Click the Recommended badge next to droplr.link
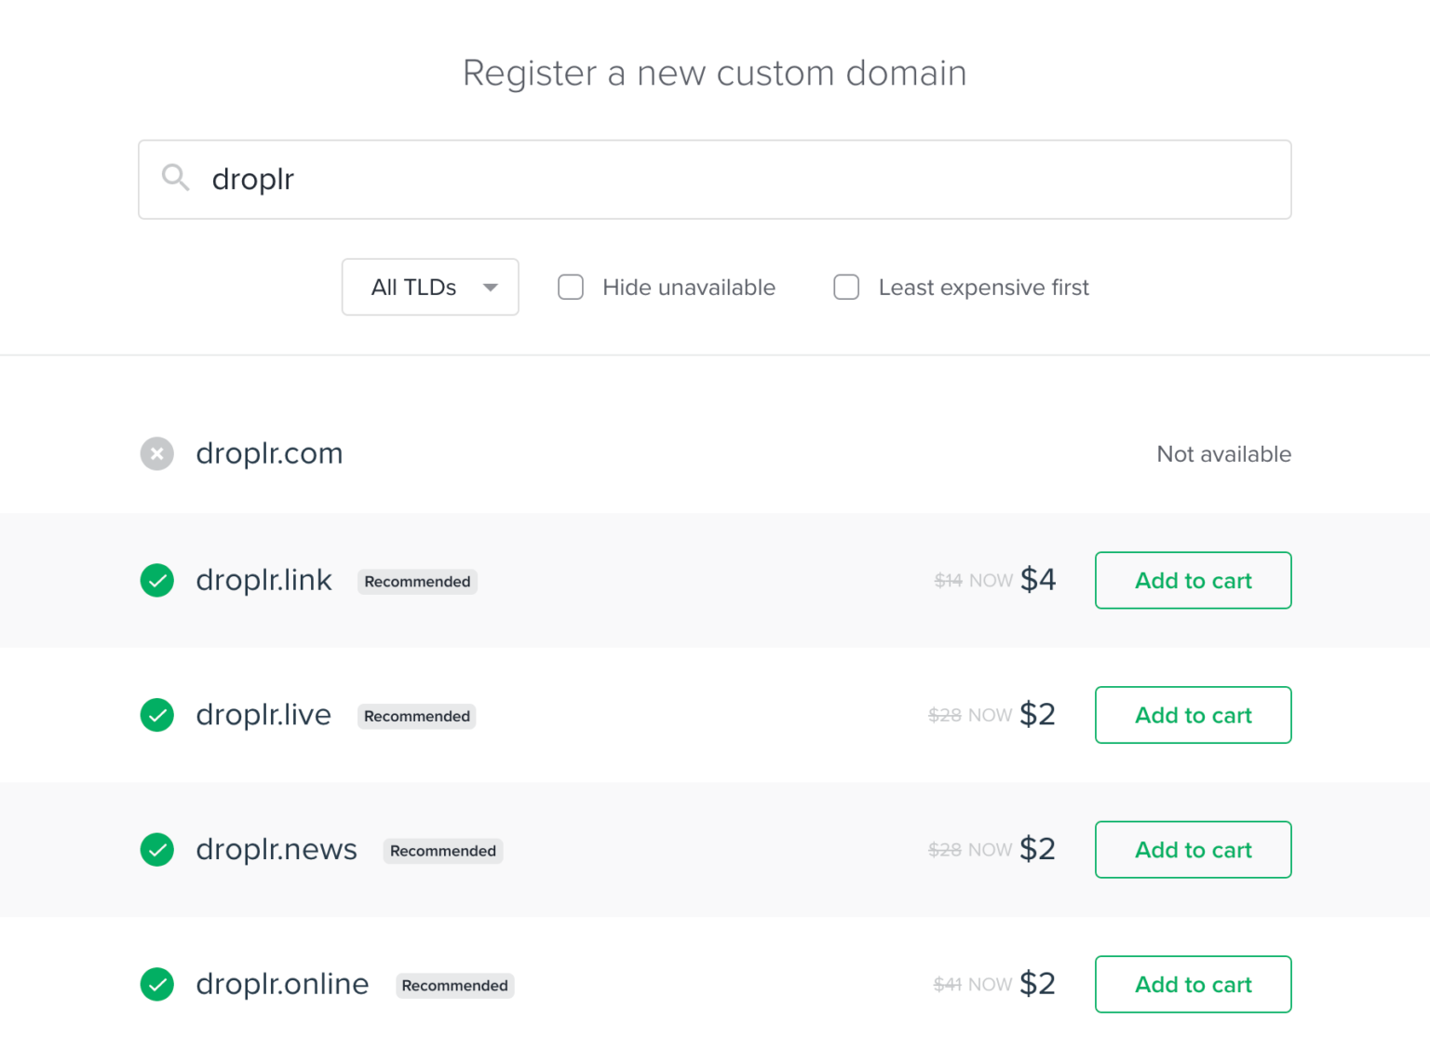This screenshot has height=1050, width=1430. coord(417,581)
